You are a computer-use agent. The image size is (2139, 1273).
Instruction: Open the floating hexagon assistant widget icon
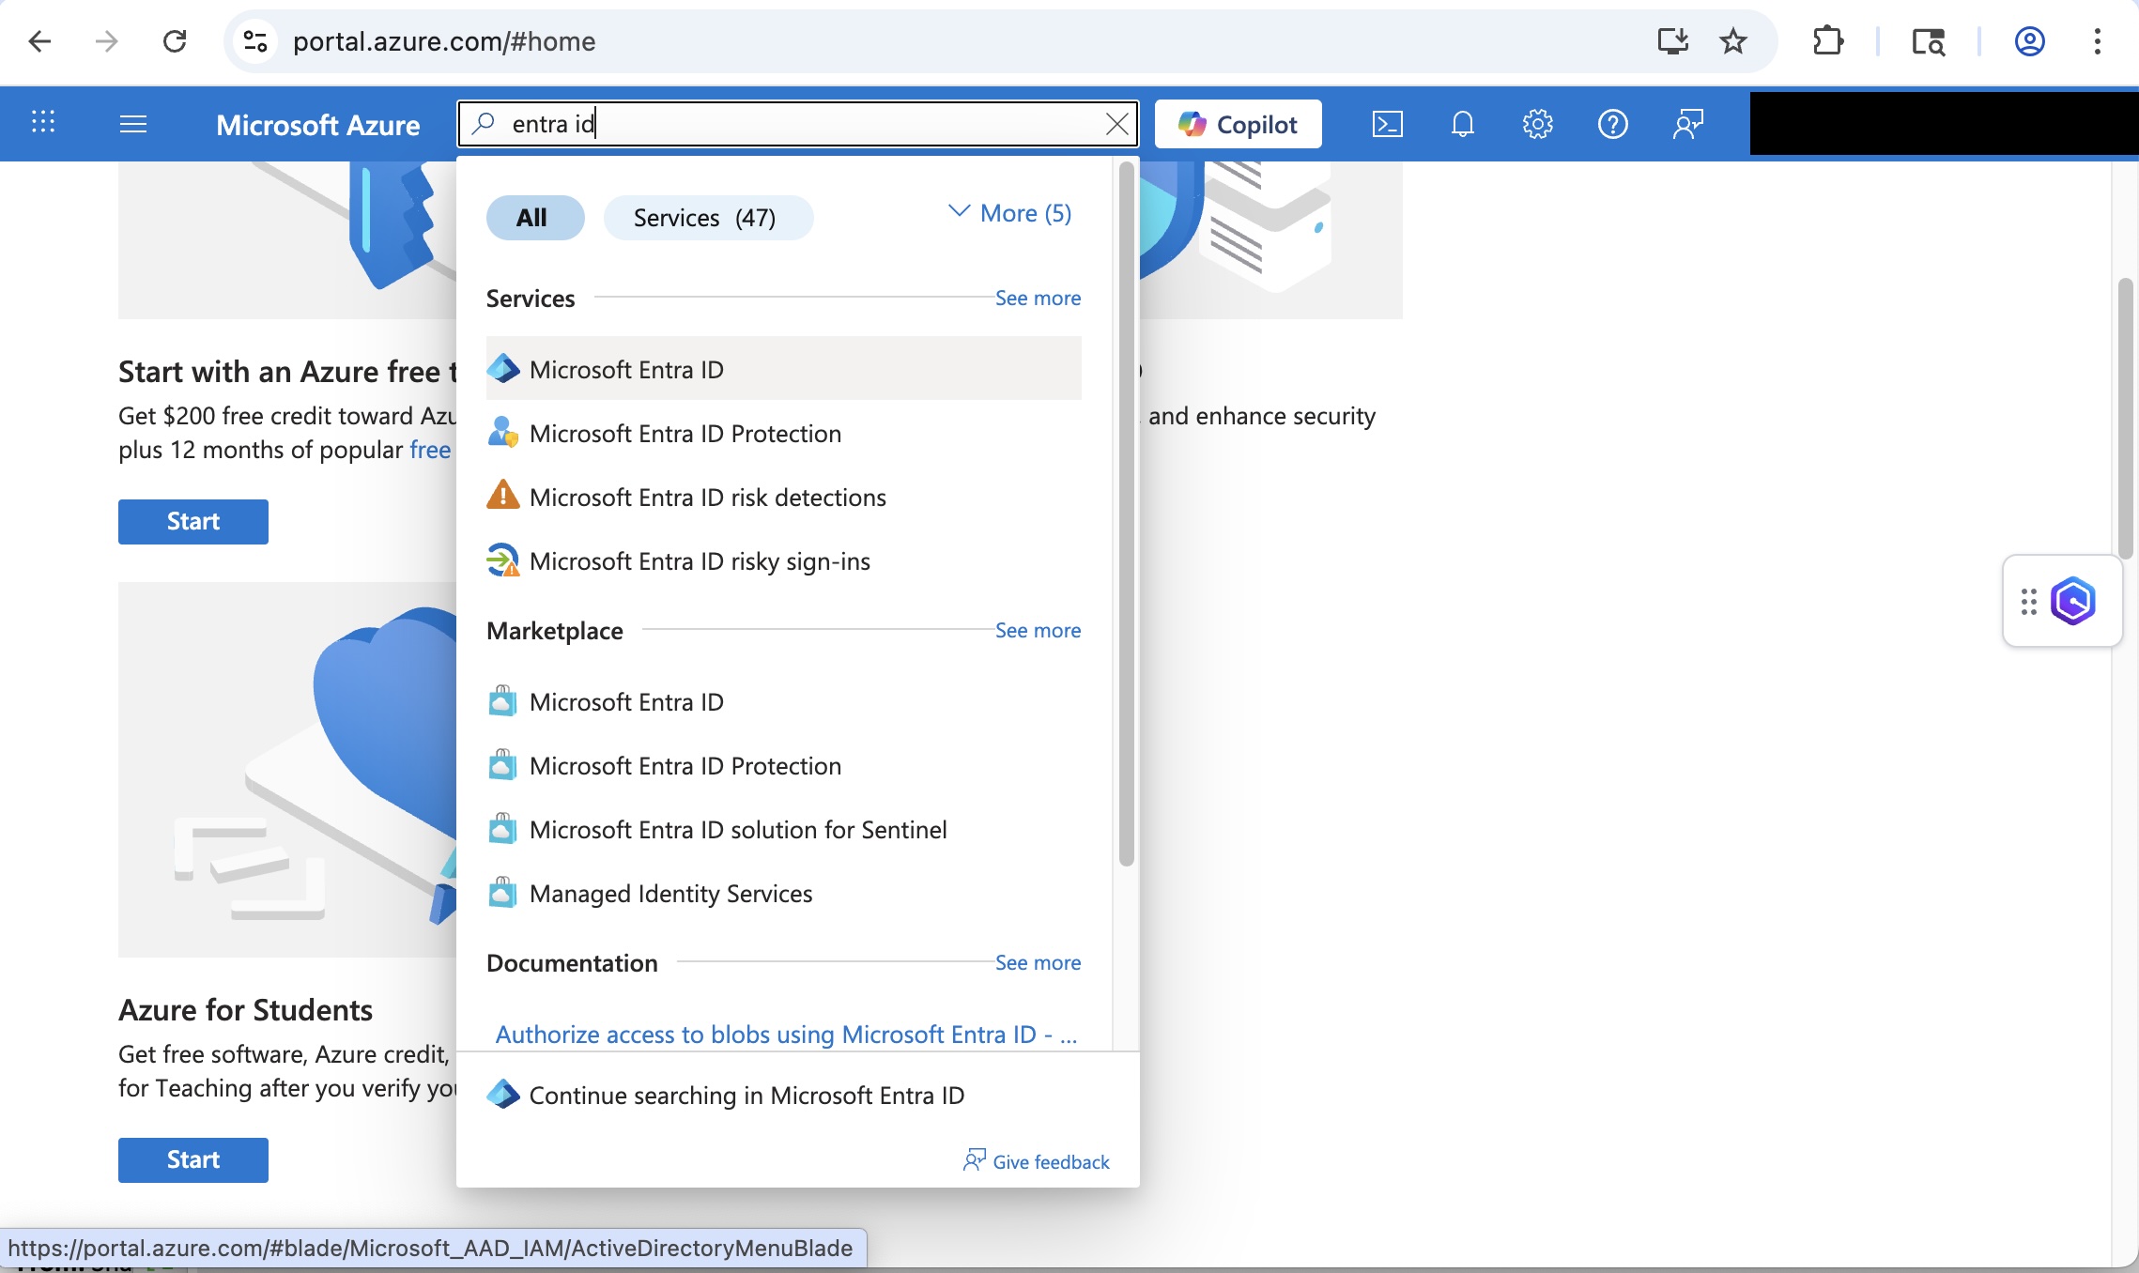click(2073, 601)
